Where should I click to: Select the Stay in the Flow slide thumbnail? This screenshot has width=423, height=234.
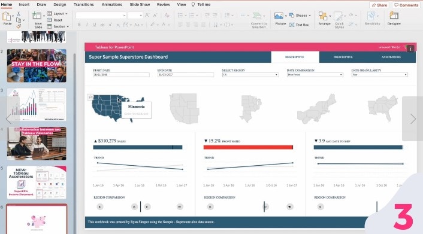[x=37, y=66]
